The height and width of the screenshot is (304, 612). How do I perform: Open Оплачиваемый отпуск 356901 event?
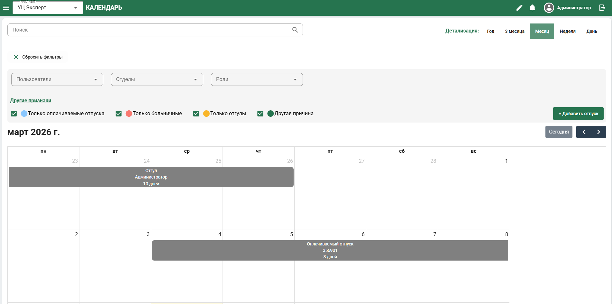tap(330, 250)
